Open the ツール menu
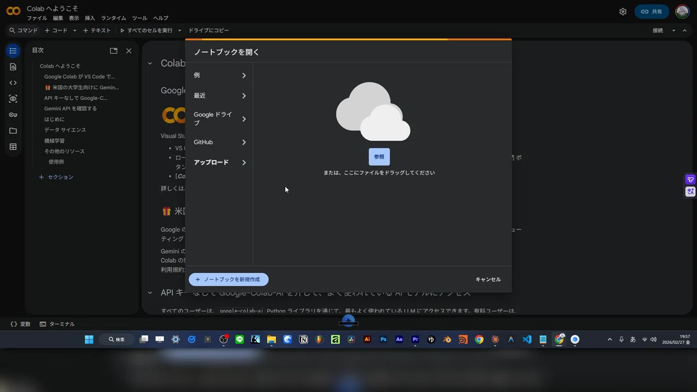 tap(139, 19)
